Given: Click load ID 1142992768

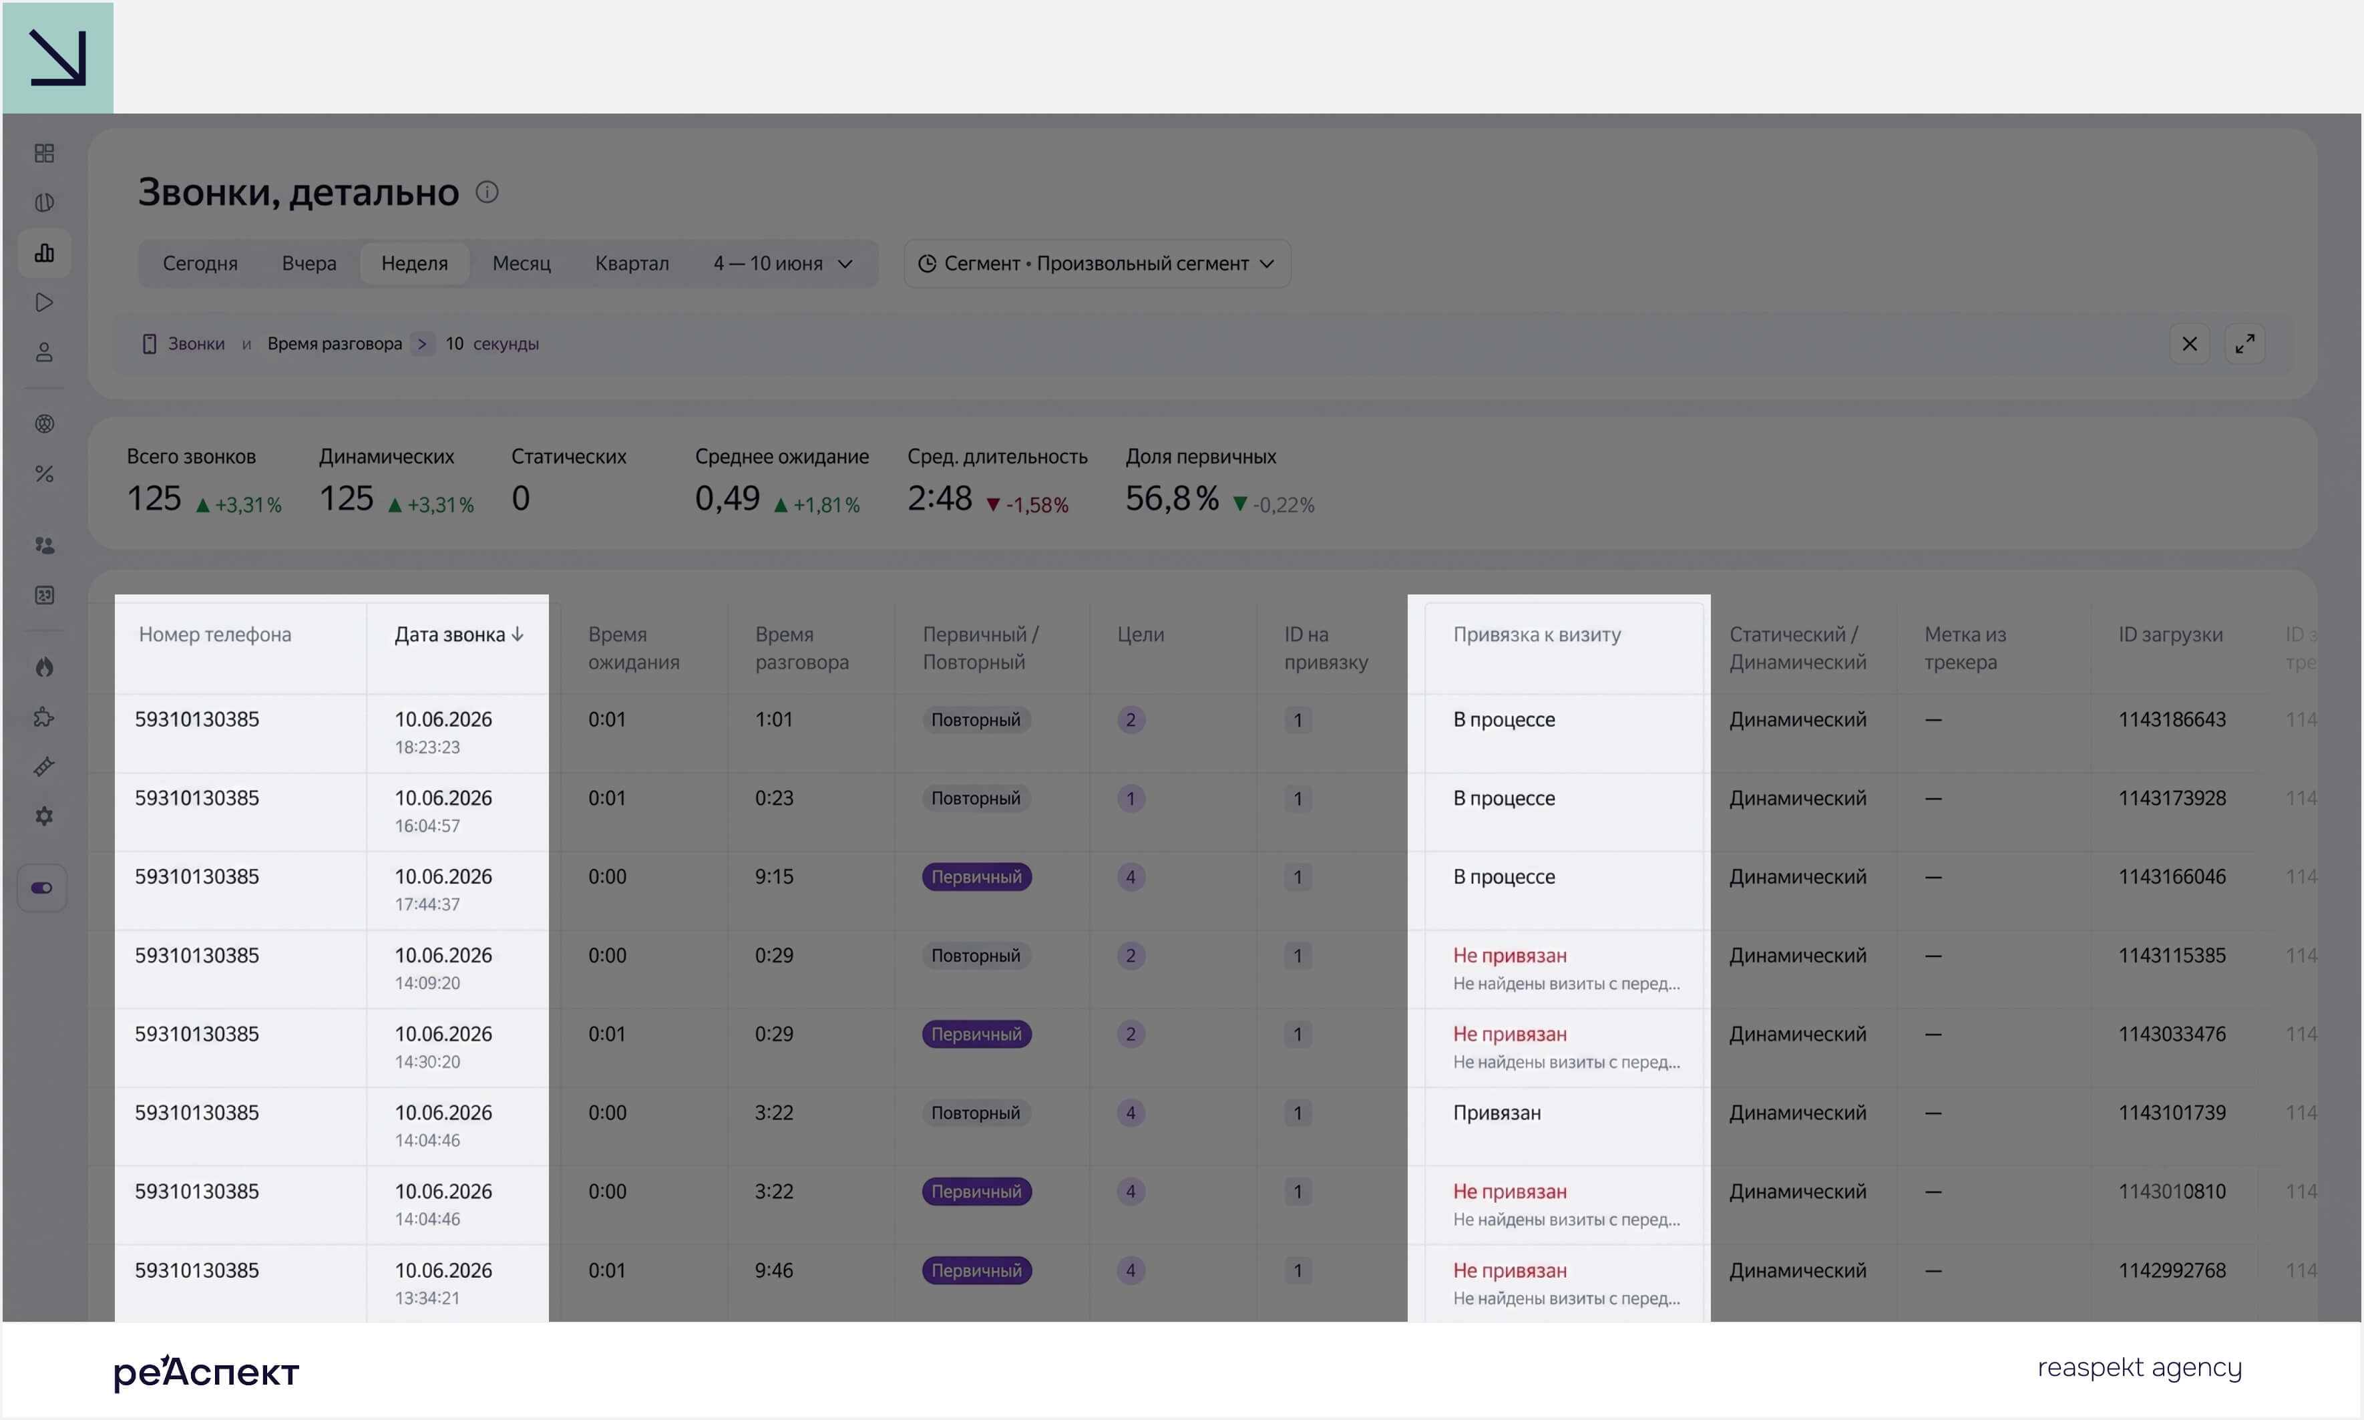Looking at the screenshot, I should [x=2172, y=1271].
